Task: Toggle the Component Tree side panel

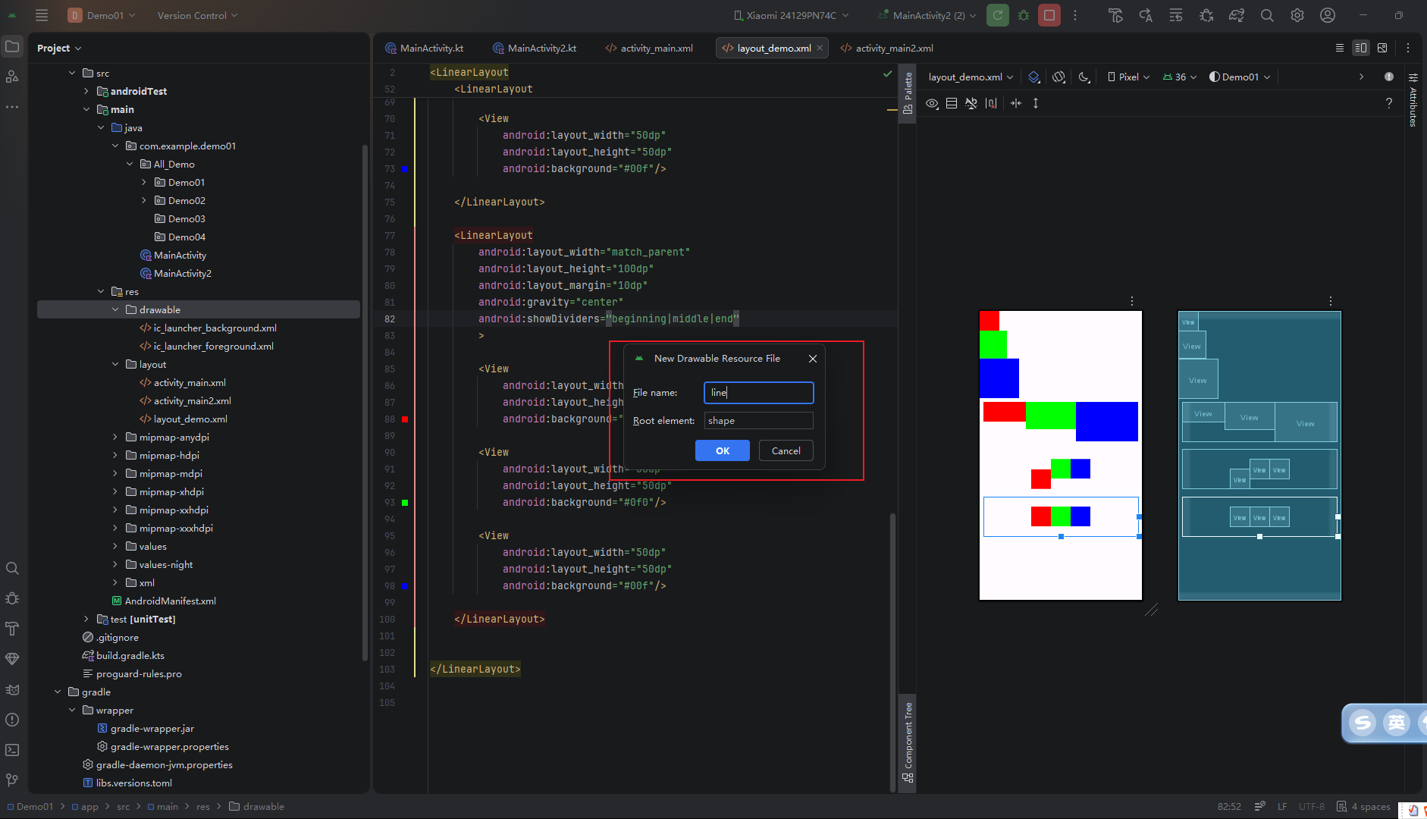Action: coord(908,743)
